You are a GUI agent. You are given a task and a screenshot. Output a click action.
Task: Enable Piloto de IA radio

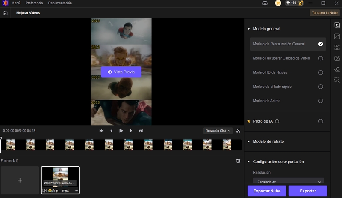320,121
